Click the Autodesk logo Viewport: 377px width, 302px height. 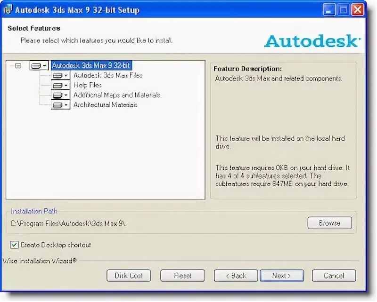point(312,41)
